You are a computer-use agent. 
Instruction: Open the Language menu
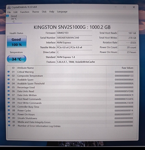coord(62,12)
